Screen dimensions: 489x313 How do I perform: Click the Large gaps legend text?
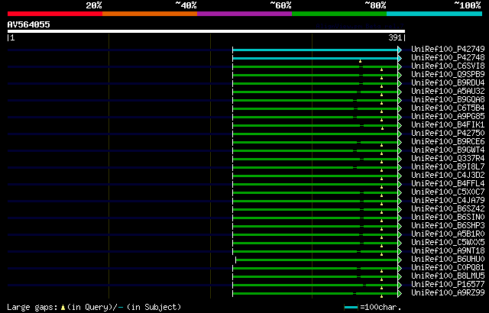pos(94,307)
